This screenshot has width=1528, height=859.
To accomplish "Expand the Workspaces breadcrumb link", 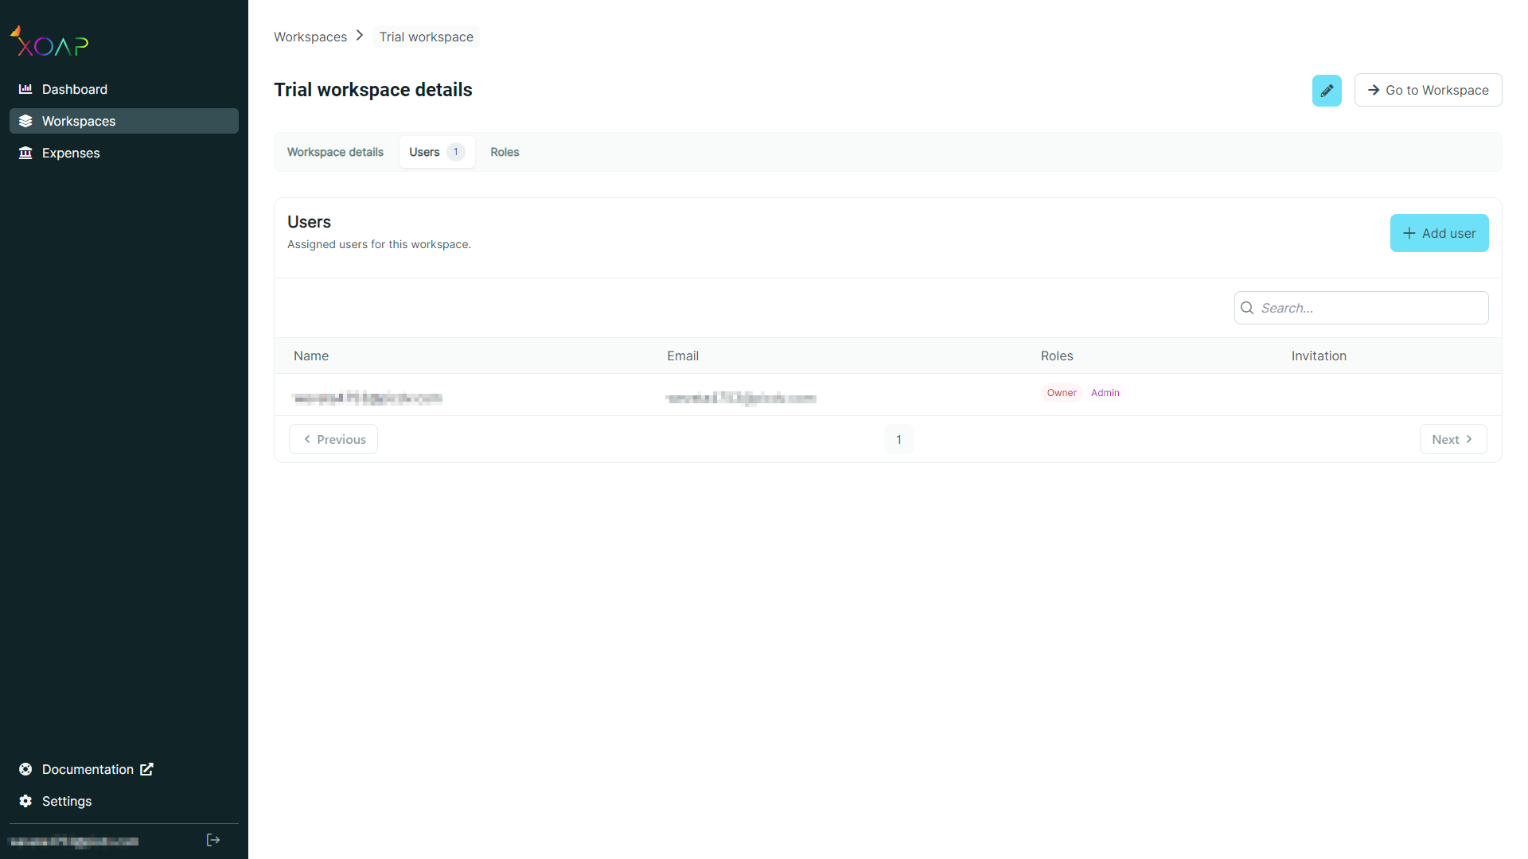I will (310, 37).
